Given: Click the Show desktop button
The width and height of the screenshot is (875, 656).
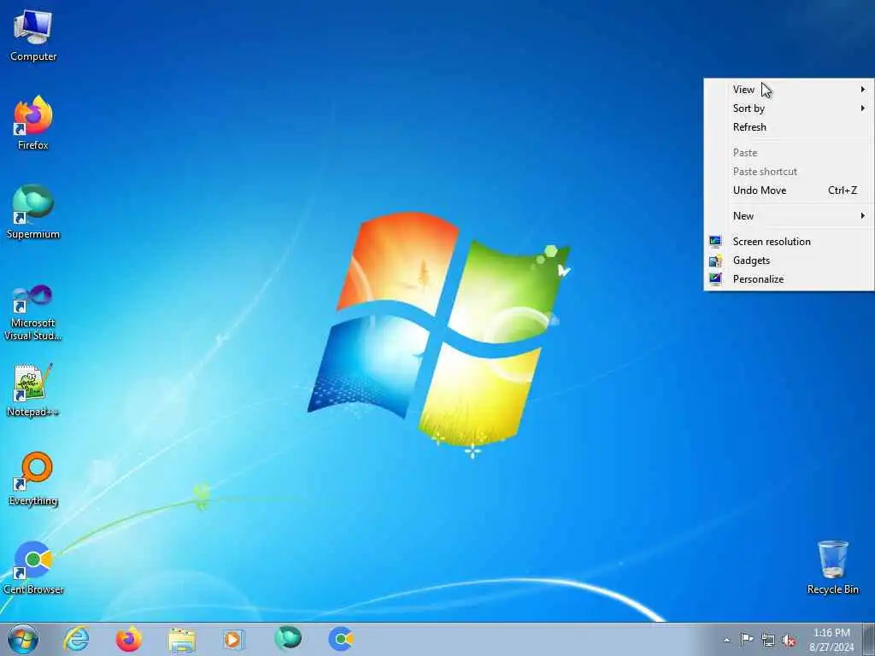Looking at the screenshot, I should 868,639.
